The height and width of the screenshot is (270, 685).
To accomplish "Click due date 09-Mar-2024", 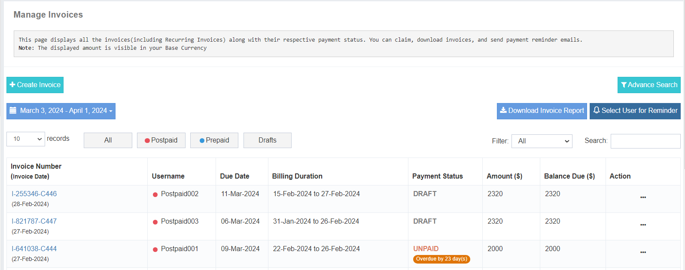I will tap(240, 249).
